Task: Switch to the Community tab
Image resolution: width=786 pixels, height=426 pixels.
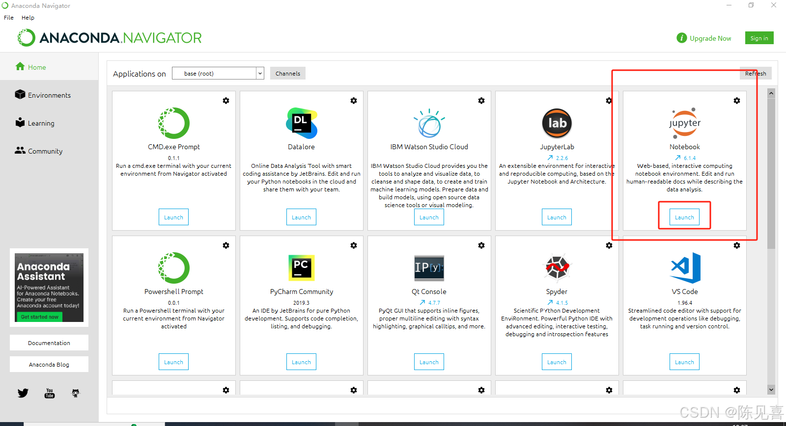Action: (x=49, y=151)
